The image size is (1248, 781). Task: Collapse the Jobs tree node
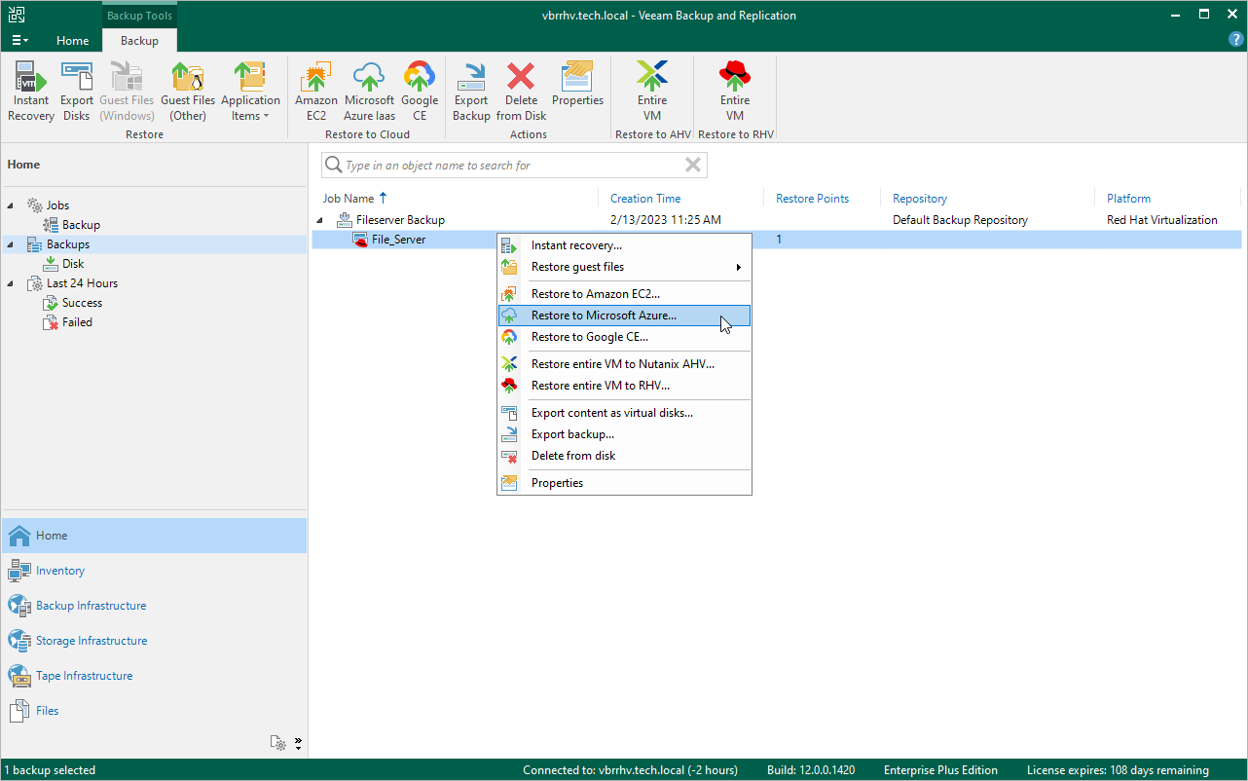11,205
